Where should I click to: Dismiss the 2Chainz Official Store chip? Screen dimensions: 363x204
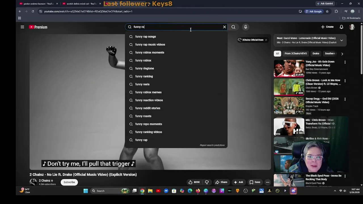tap(266, 40)
